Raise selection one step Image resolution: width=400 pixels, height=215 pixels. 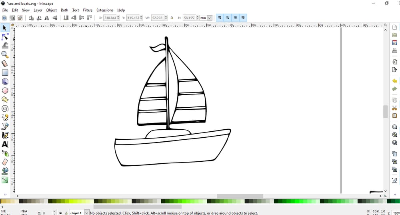point(81,18)
